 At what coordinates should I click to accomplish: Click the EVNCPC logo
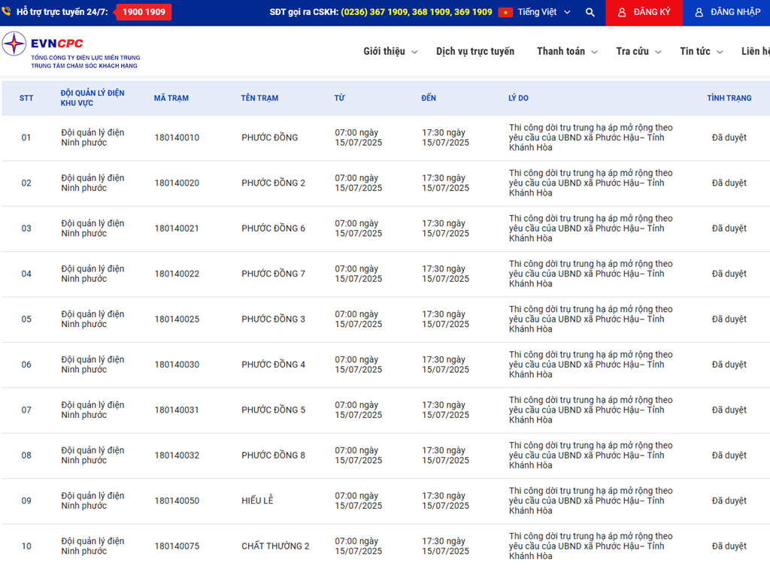pos(71,50)
